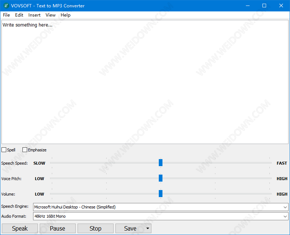Open the Help menu
Viewport: 290px width, 235px height.
tap(65, 15)
